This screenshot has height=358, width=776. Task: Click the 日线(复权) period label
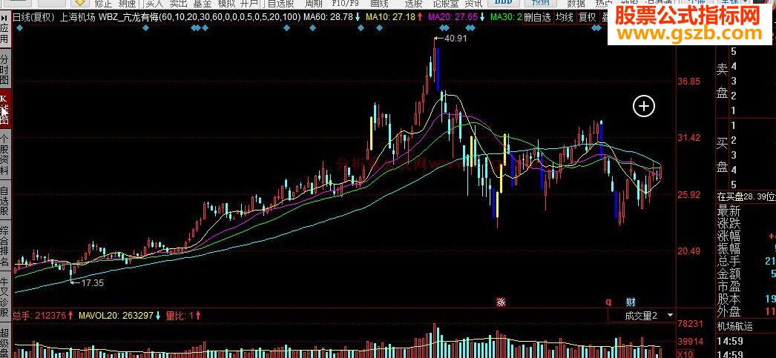[33, 17]
